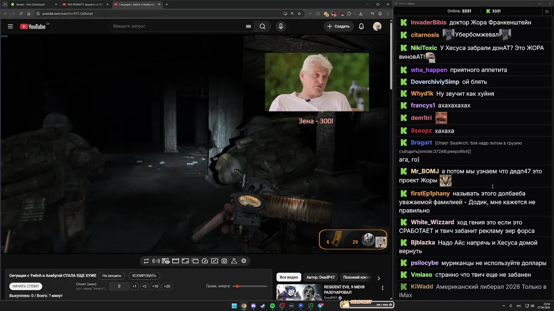Open Steam from the taskbar
This screenshot has height=311, width=554.
point(263,306)
